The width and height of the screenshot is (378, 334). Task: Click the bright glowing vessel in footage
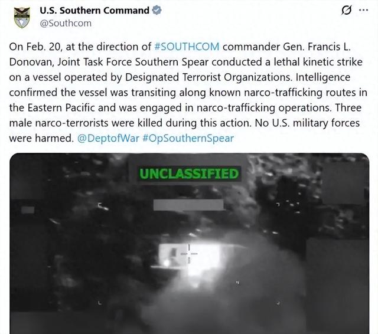[x=190, y=257]
